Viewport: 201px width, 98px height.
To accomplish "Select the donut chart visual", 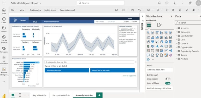I will coord(166,42).
